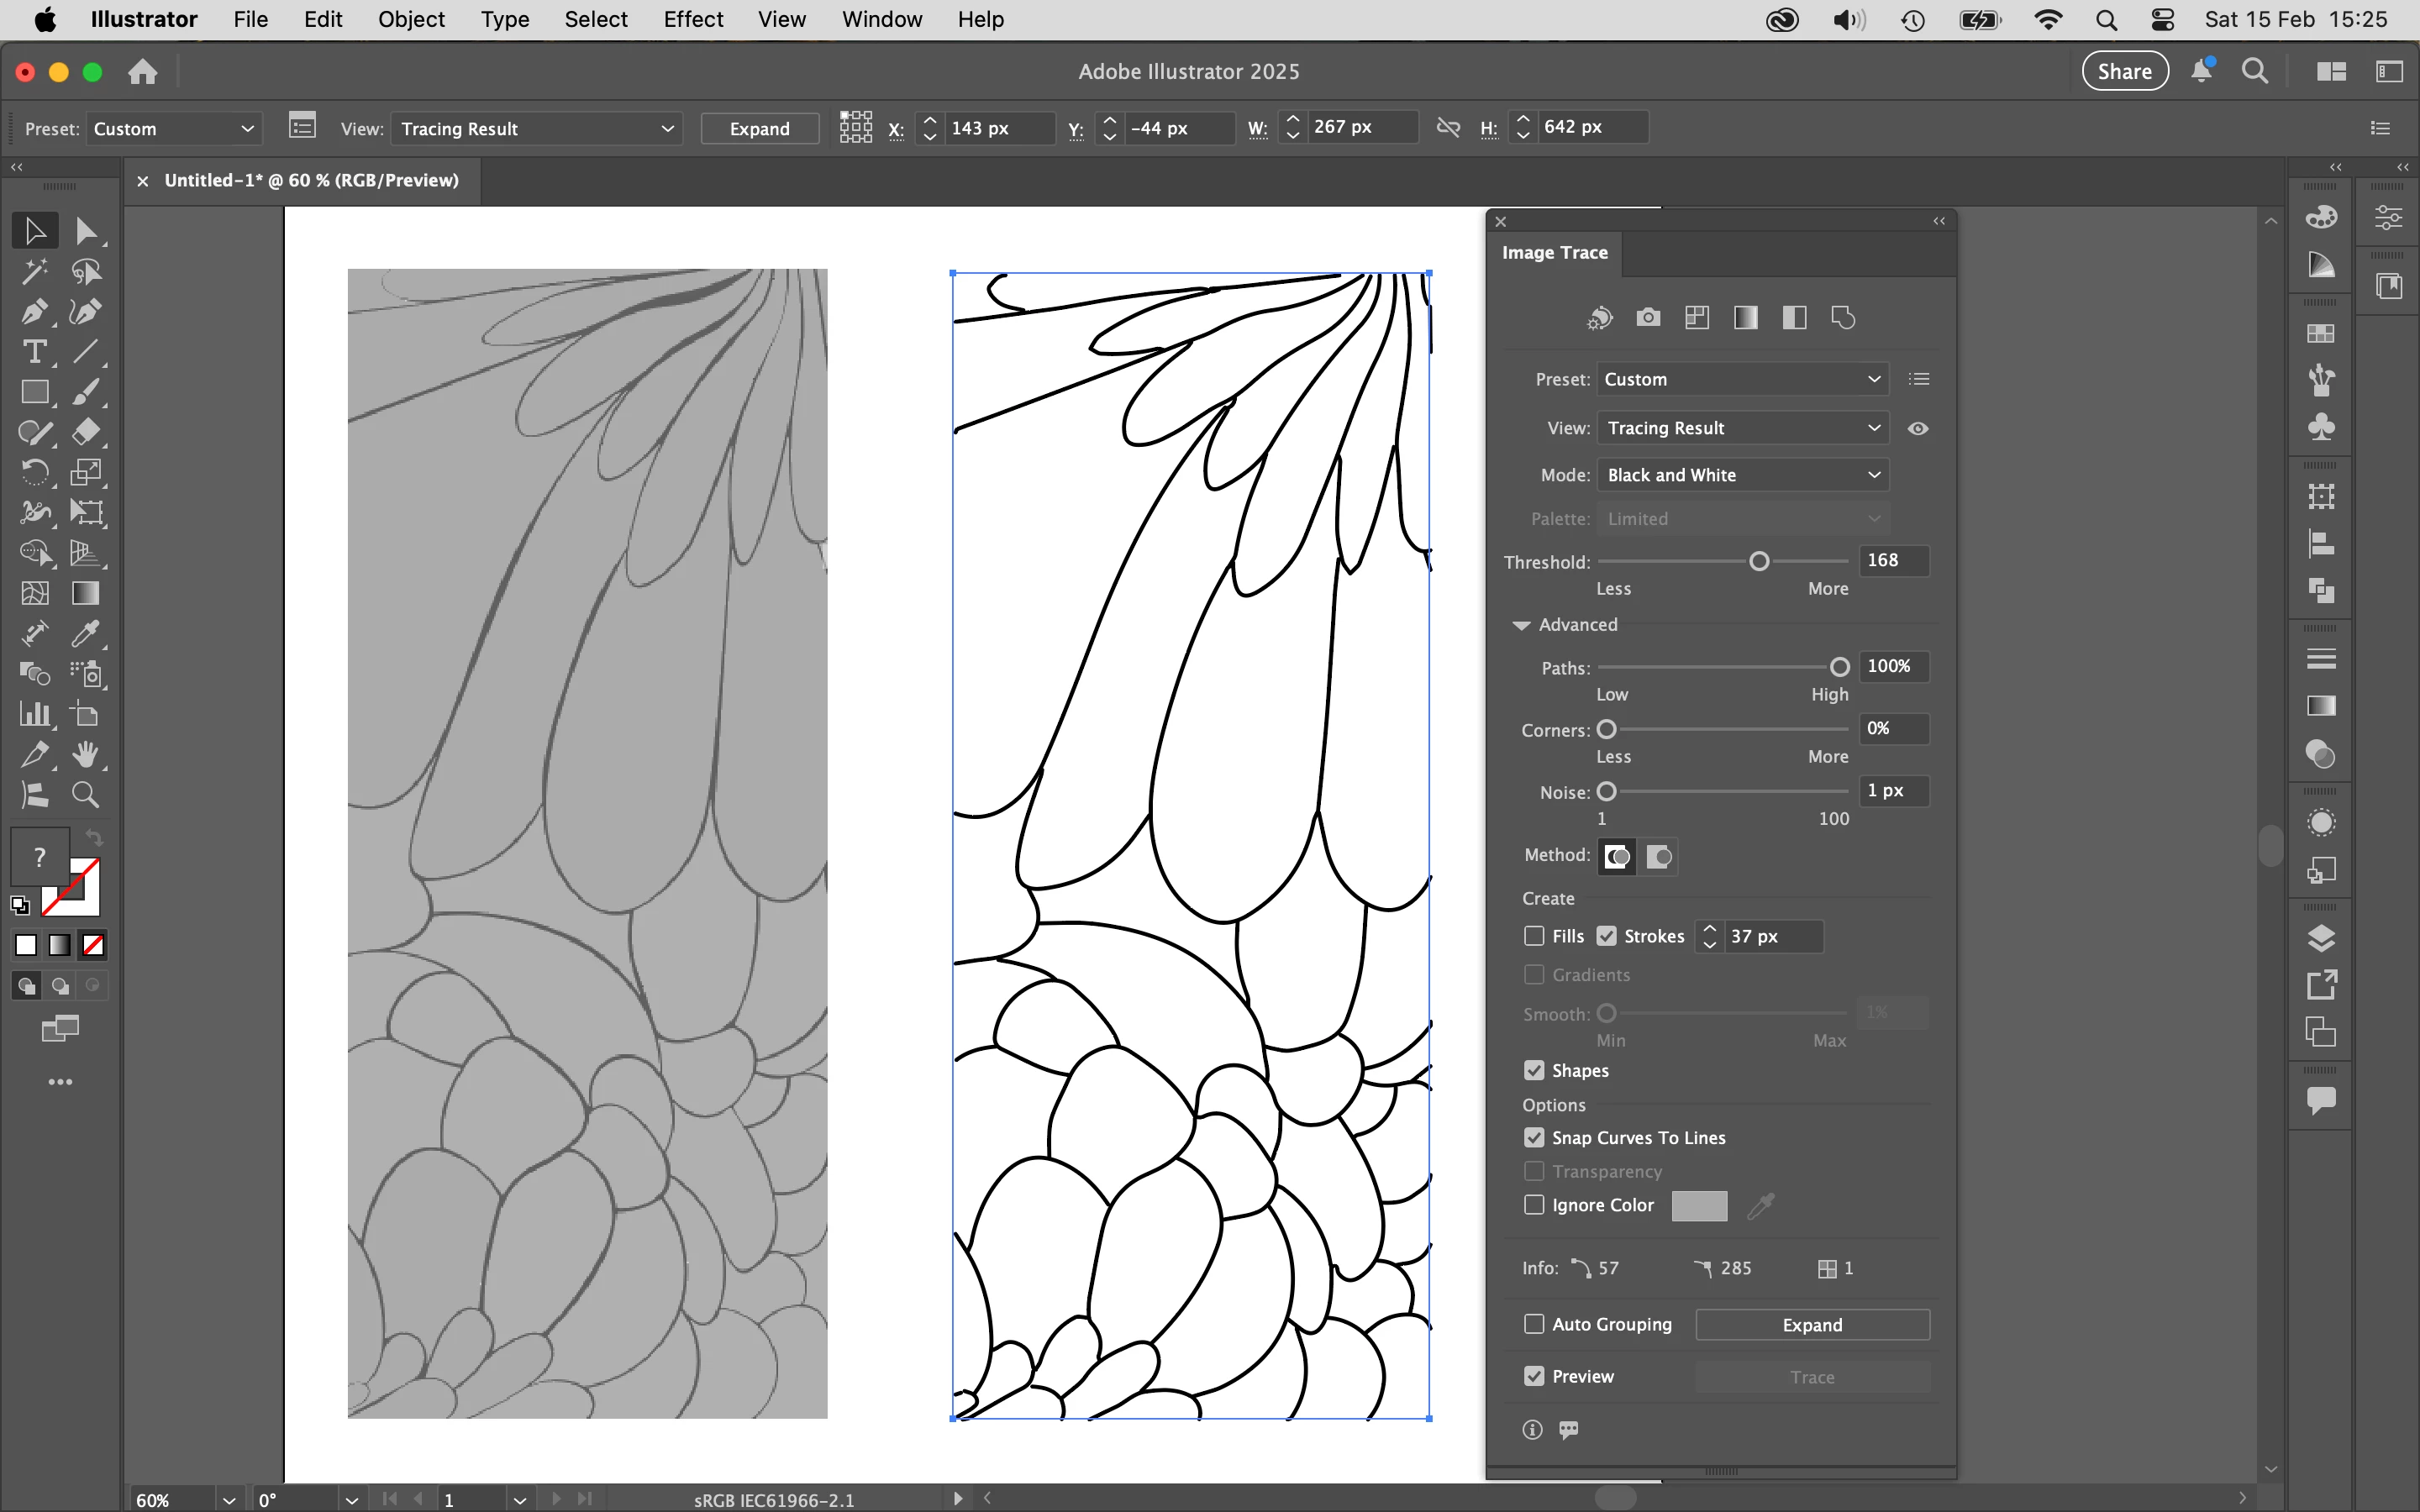Viewport: 2420px width, 1512px height.
Task: Open the Mode dropdown showing Black and White
Action: pos(1742,475)
